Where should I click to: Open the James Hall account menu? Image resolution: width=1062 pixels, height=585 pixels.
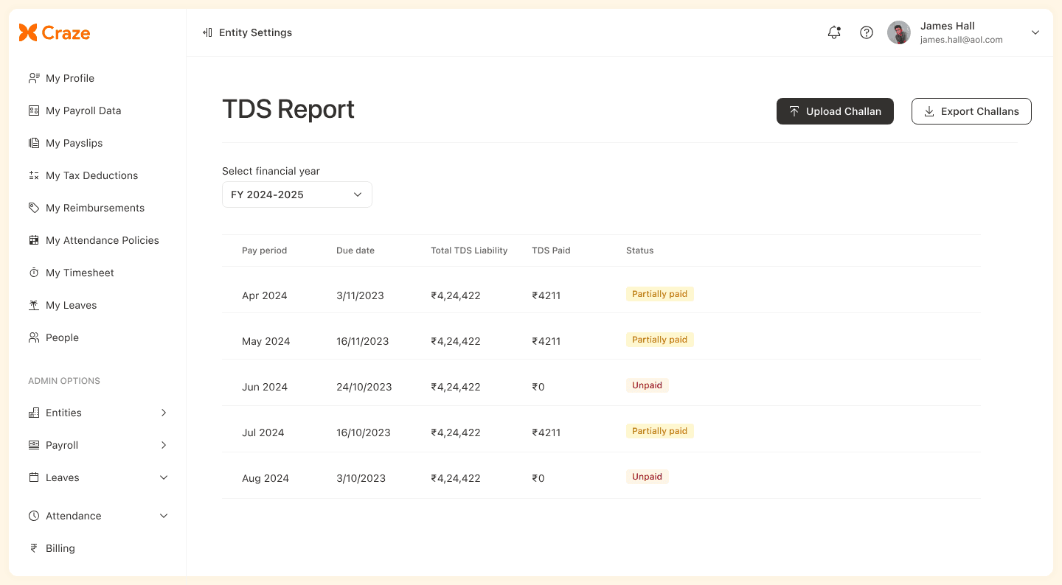[1035, 32]
